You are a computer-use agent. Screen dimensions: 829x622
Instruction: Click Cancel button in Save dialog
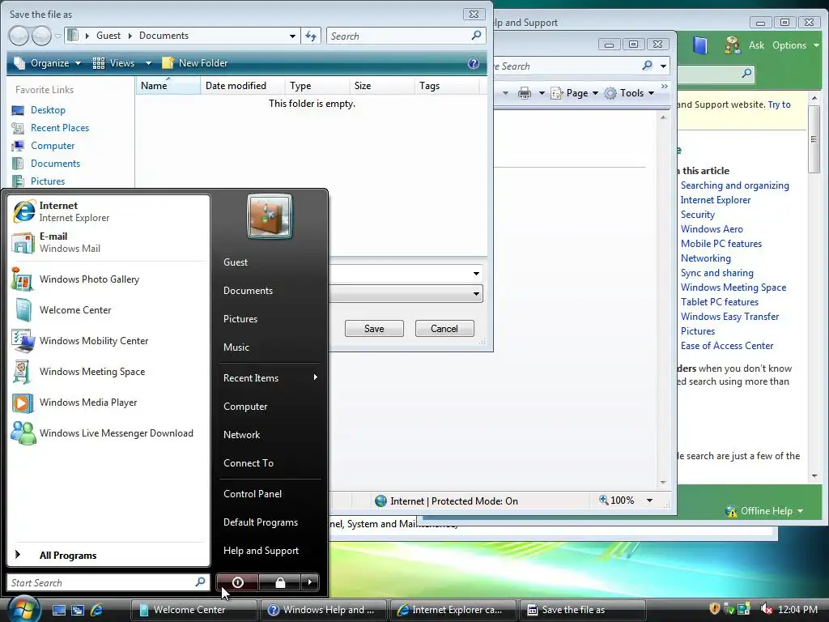point(444,329)
